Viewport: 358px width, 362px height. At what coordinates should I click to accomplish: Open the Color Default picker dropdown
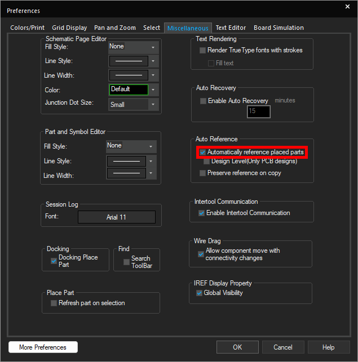pos(153,90)
